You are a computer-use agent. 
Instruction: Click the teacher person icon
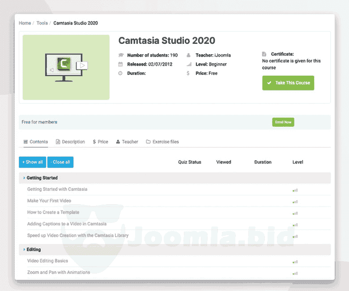(188, 56)
